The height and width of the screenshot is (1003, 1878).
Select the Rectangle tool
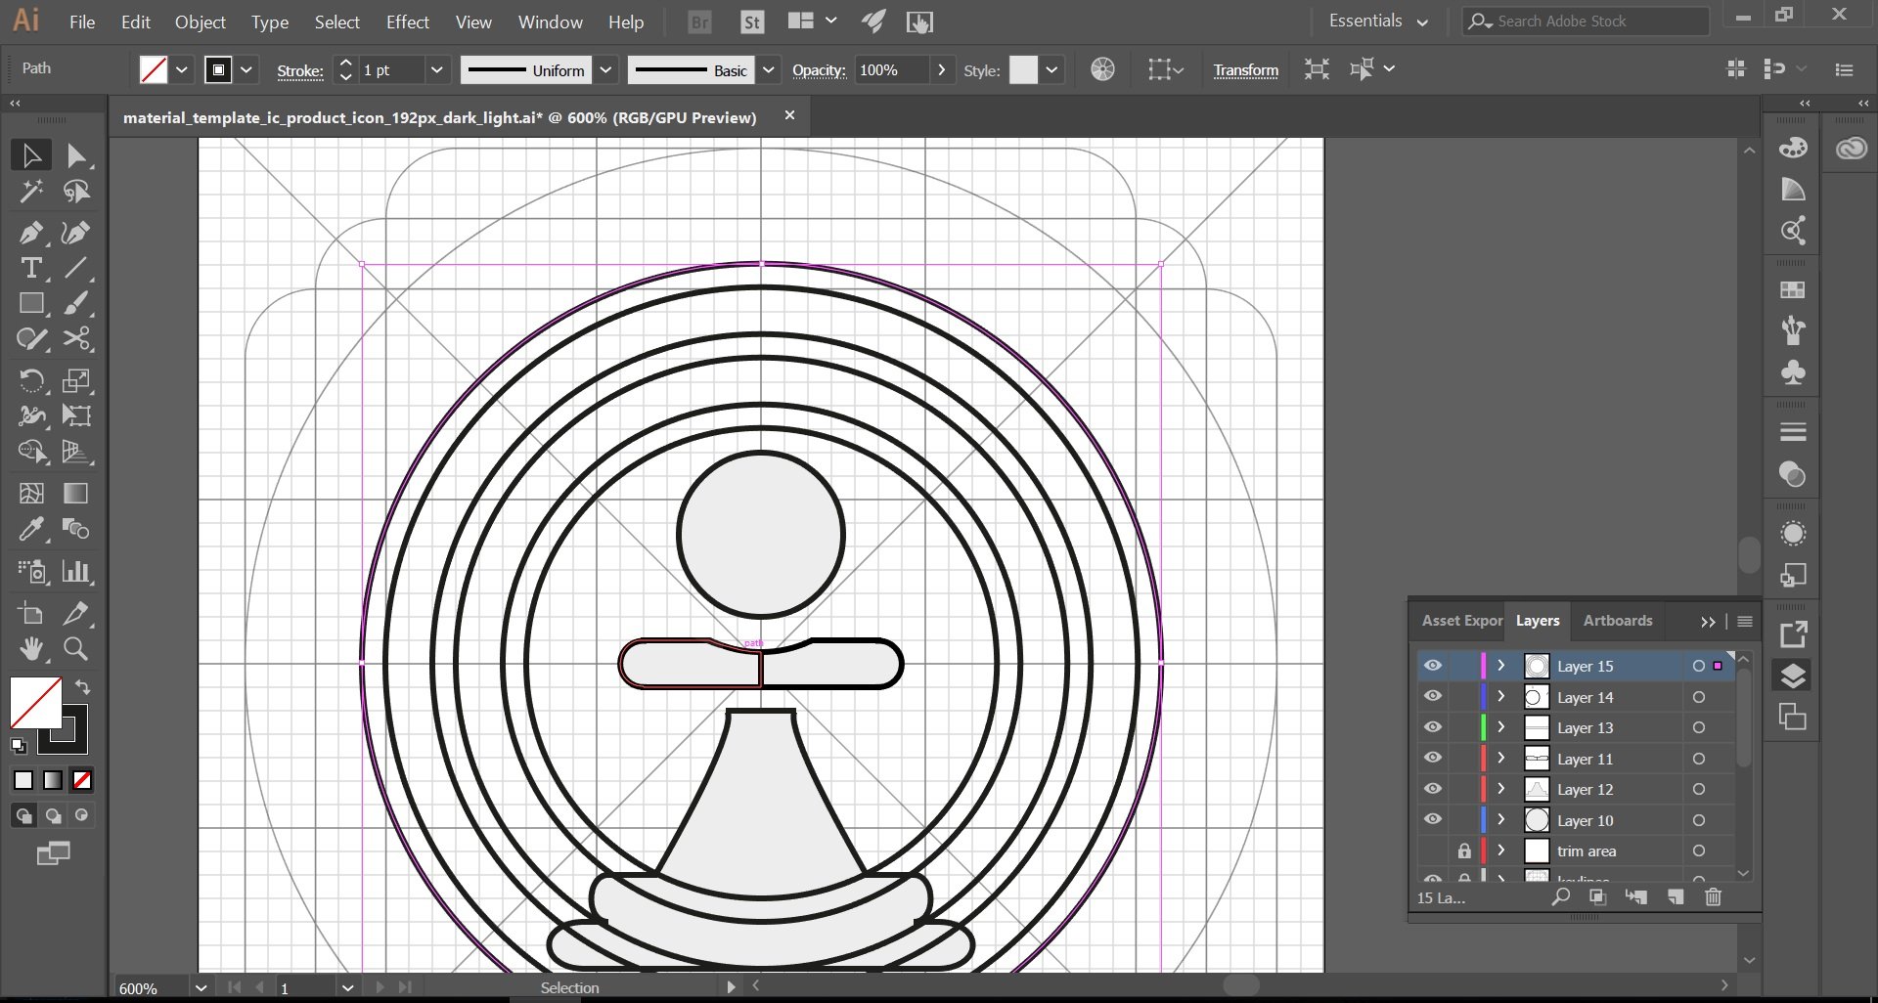coord(31,304)
